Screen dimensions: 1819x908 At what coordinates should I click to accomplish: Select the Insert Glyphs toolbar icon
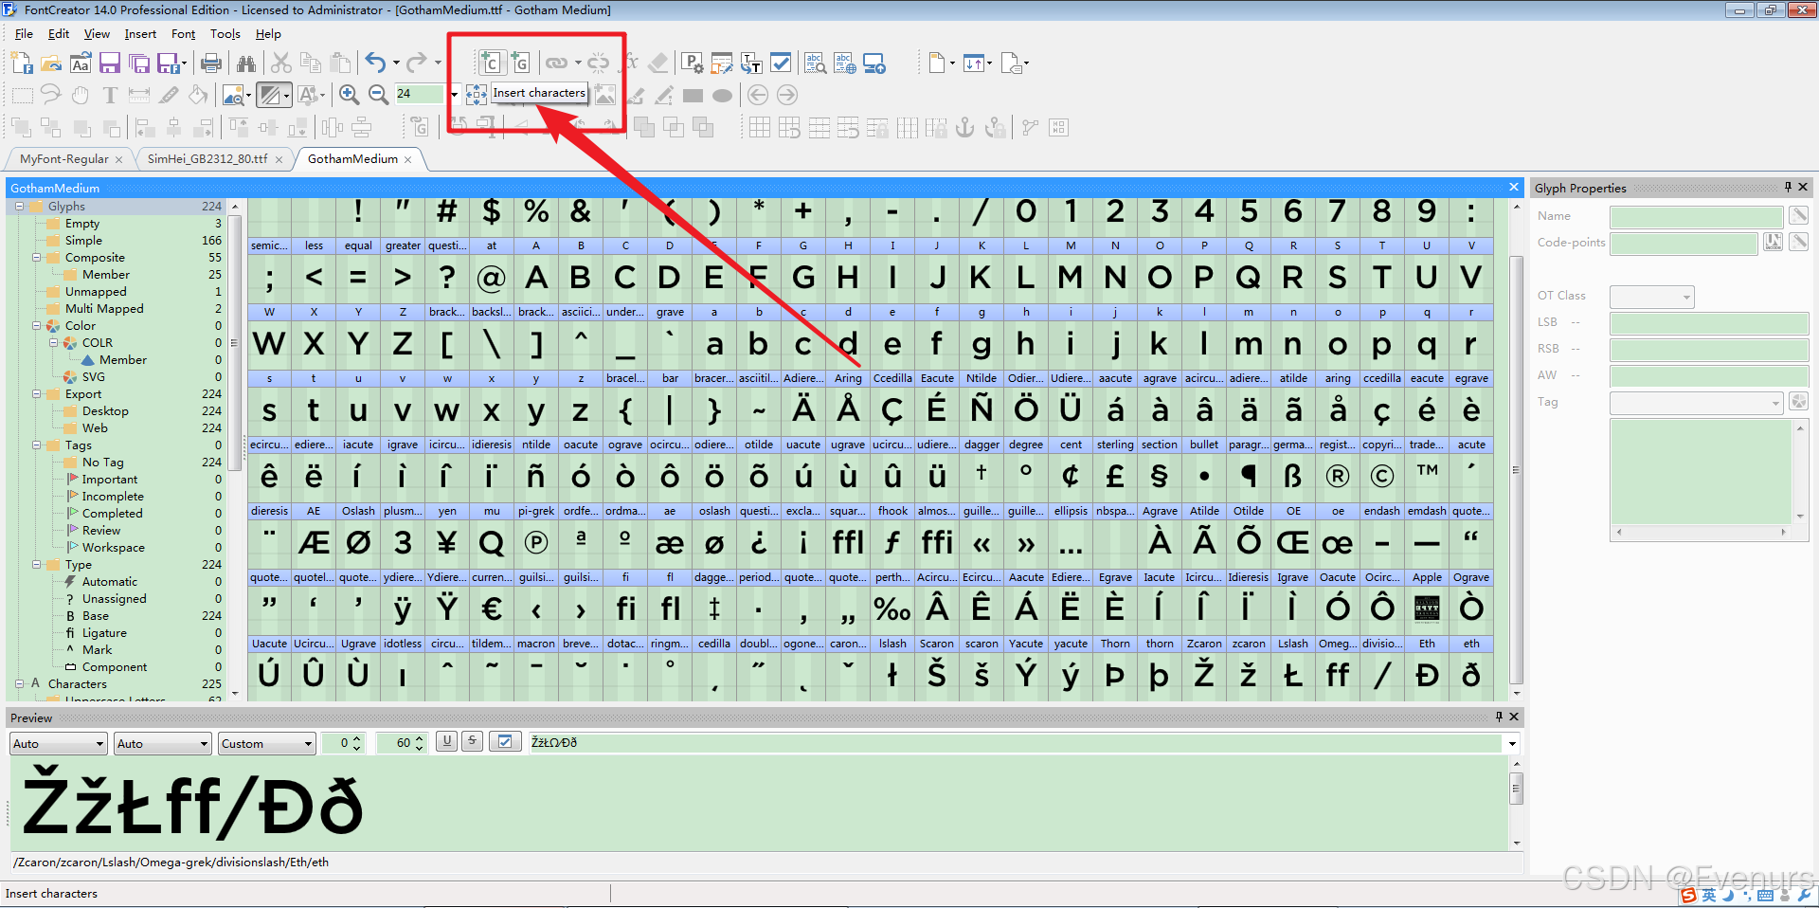pos(521,62)
